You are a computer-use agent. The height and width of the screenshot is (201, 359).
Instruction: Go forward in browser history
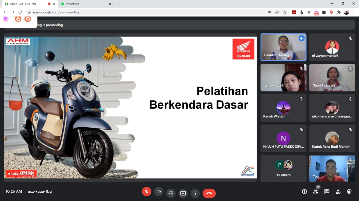coord(13,12)
